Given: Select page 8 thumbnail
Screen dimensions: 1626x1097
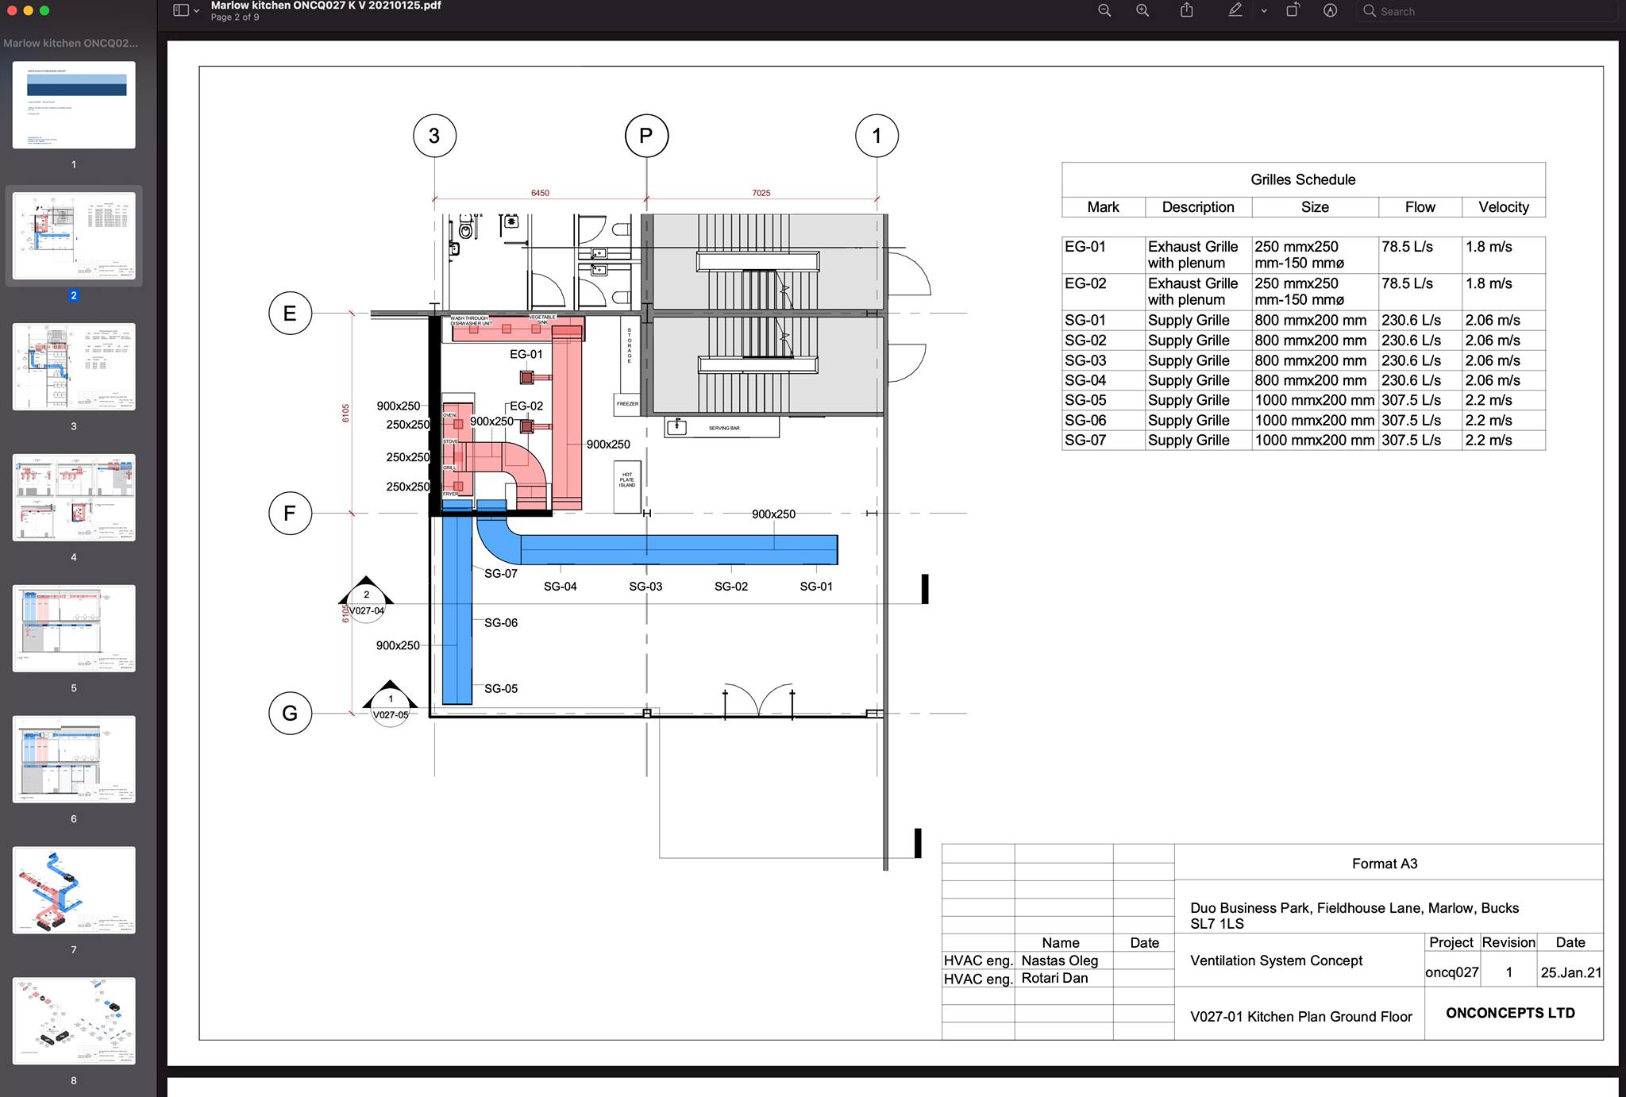Looking at the screenshot, I should (74, 1021).
